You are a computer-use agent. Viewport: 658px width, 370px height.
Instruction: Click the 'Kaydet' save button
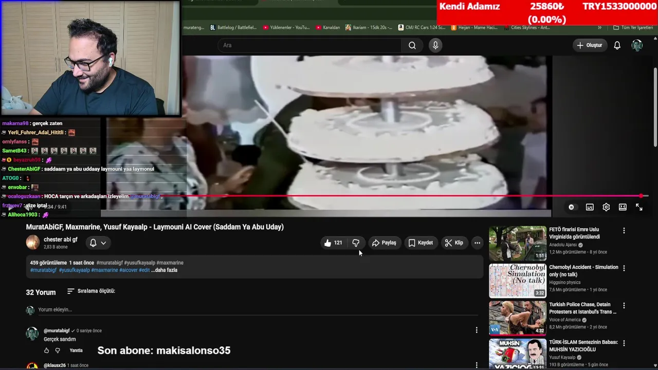[421, 243]
